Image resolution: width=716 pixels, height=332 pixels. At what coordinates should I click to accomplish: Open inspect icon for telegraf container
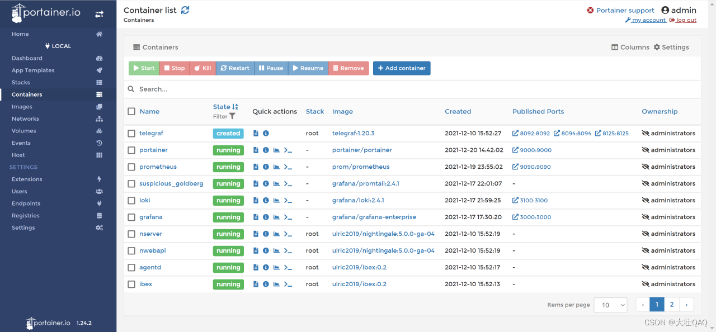pyautogui.click(x=266, y=134)
